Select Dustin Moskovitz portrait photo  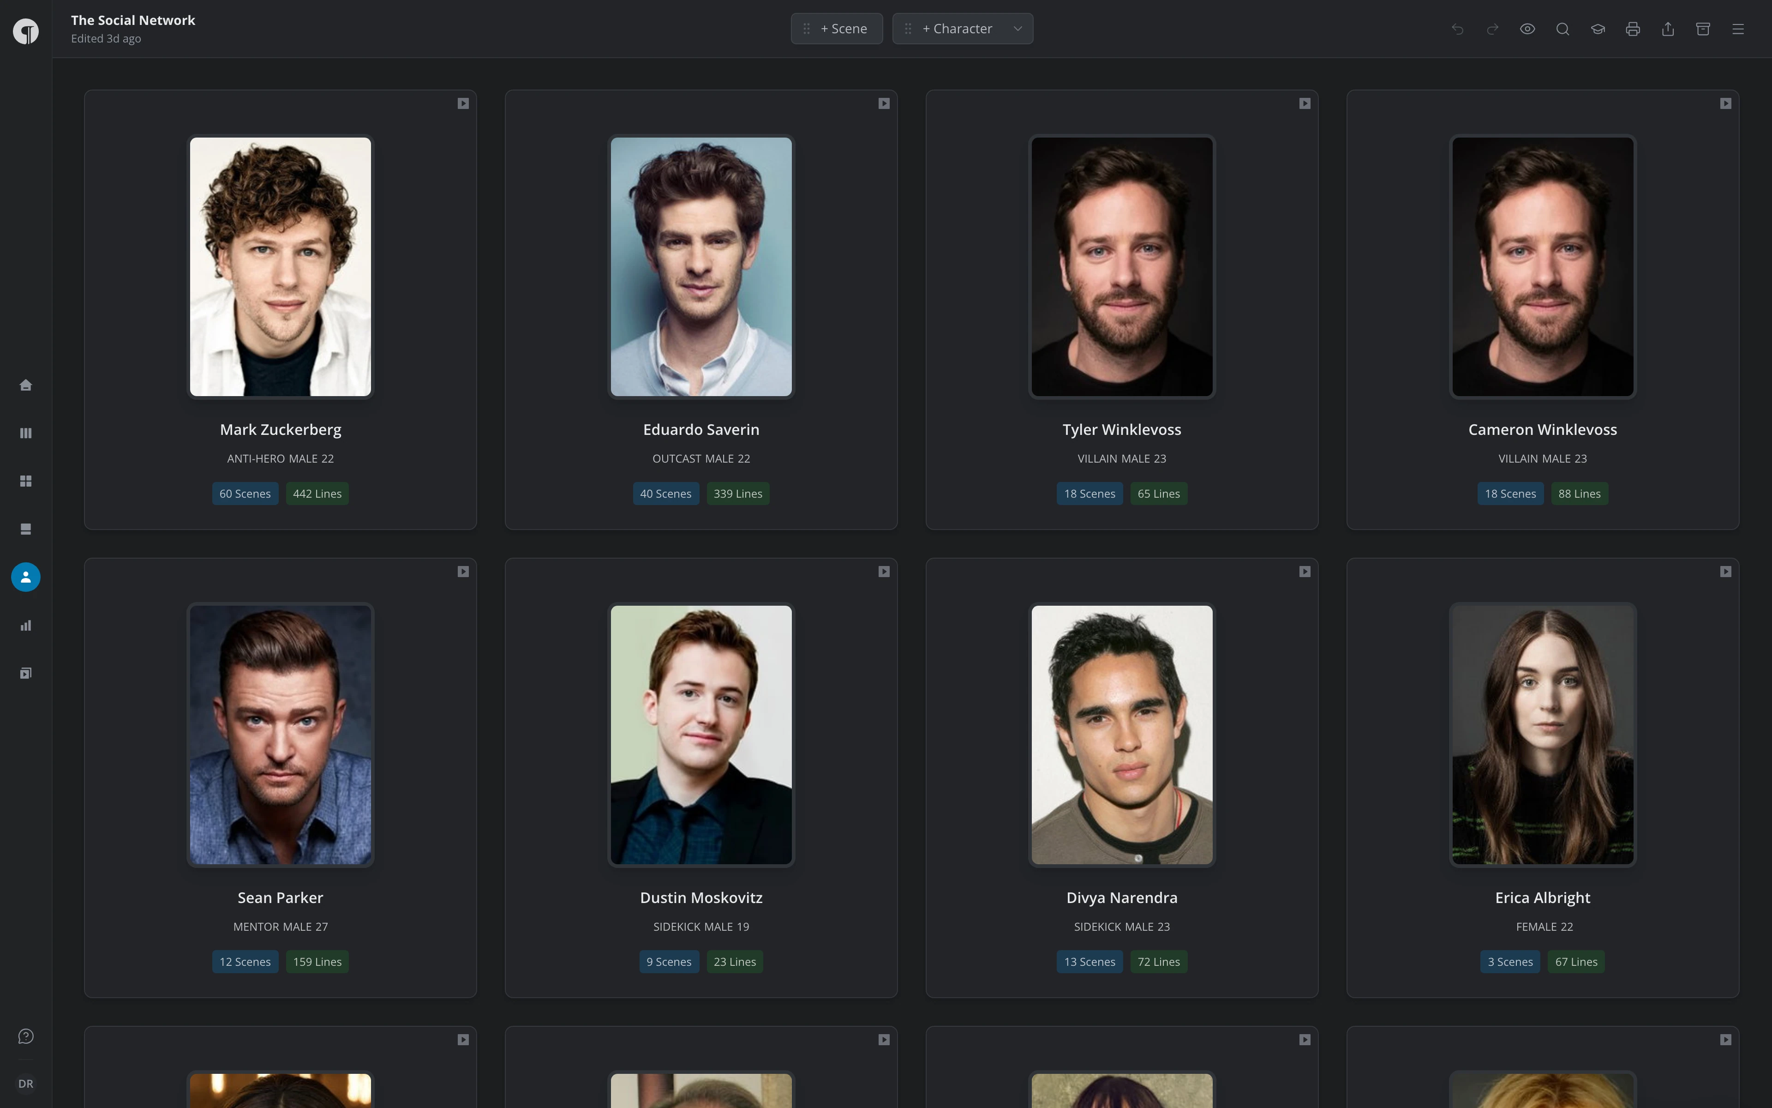pos(701,734)
